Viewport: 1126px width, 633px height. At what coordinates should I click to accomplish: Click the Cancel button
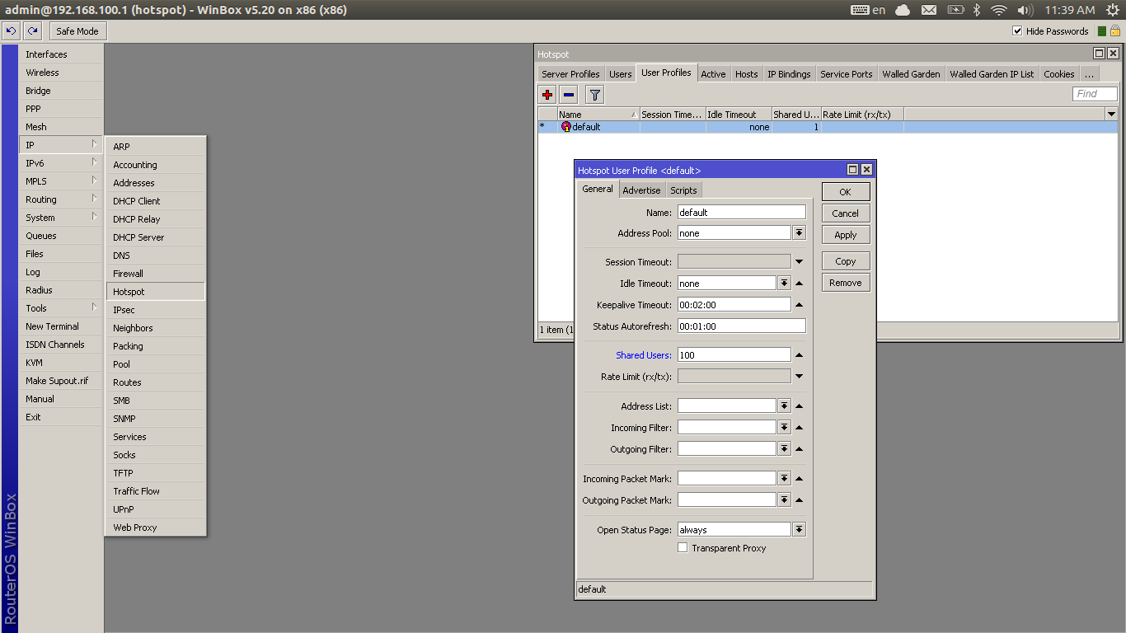[x=846, y=213]
